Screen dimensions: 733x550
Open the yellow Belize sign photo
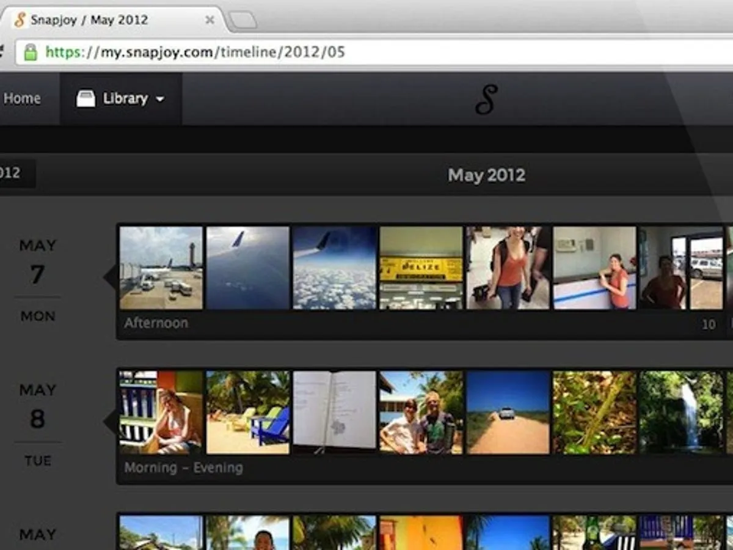coord(421,268)
